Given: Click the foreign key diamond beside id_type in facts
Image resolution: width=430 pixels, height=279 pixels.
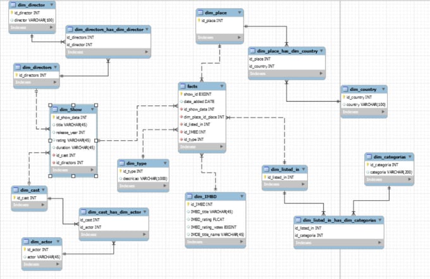Looking at the screenshot, I should tap(181, 139).
